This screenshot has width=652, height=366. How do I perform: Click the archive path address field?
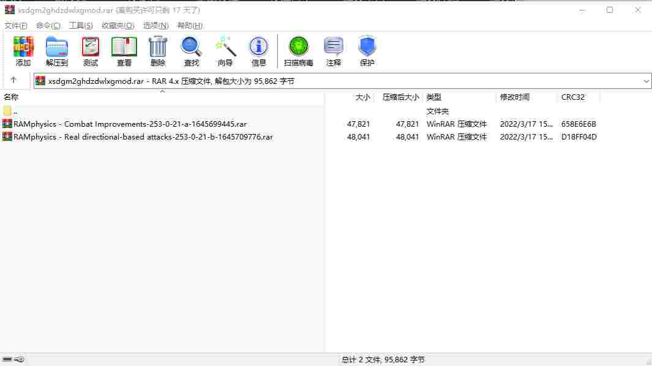point(342,81)
